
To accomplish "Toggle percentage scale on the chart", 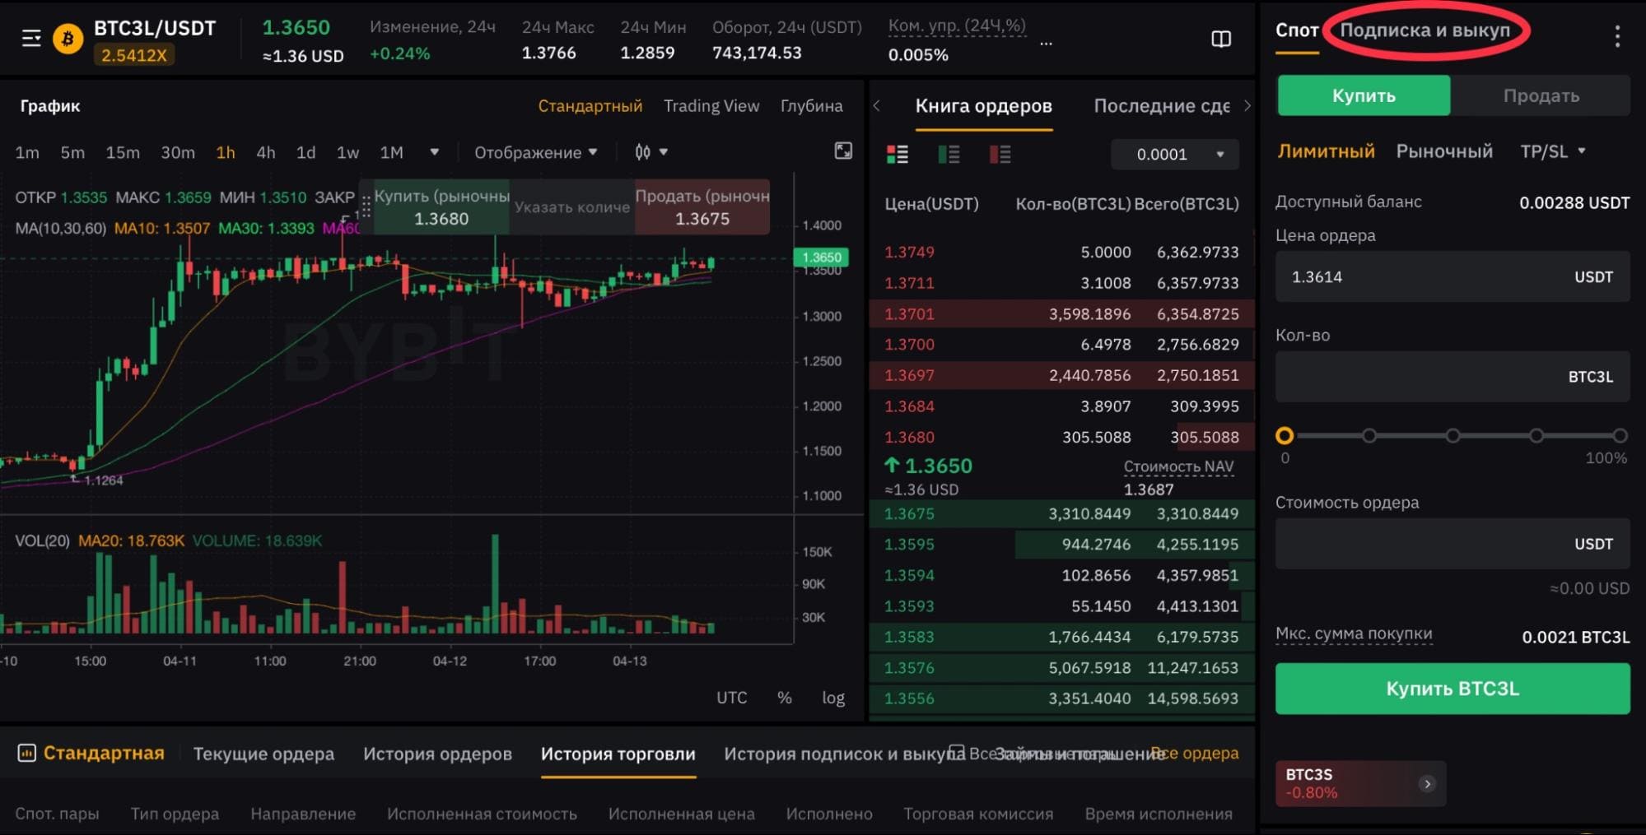I will pos(785,698).
